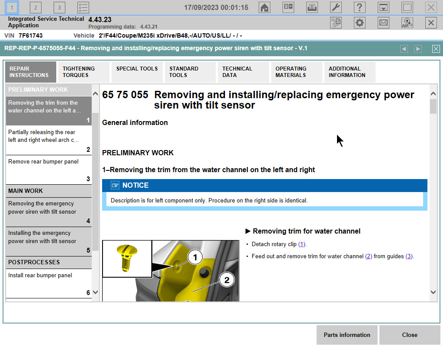
Task: Select step 4 Removing the emergency siren
Action: pos(48,212)
